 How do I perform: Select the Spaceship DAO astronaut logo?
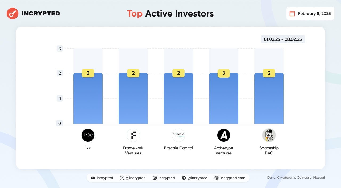coord(269,135)
